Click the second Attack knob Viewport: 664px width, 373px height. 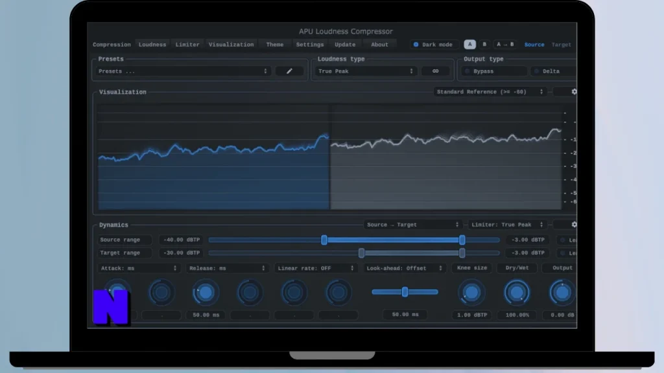[161, 292]
